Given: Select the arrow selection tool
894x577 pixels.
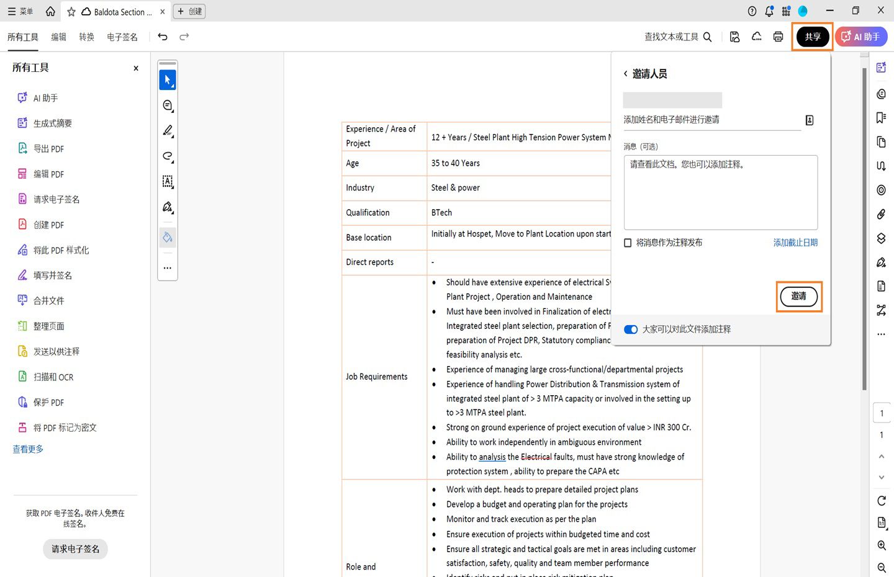Looking at the screenshot, I should click(168, 79).
